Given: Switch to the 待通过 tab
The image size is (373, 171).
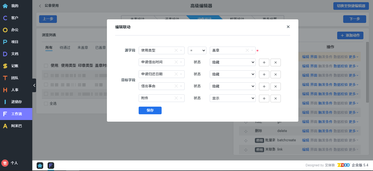Looking at the screenshot, I should coord(65,47).
